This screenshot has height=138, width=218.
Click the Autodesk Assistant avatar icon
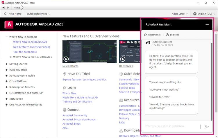click(x=148, y=42)
